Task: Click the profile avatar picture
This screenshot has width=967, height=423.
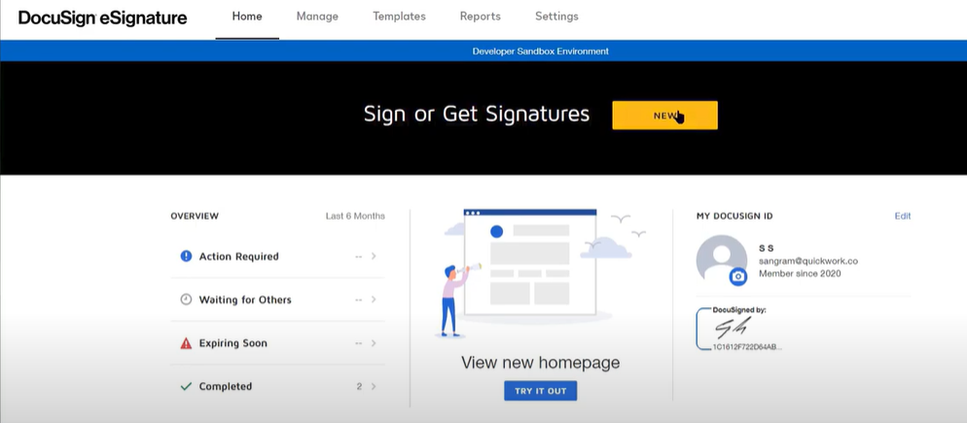Action: pos(722,260)
